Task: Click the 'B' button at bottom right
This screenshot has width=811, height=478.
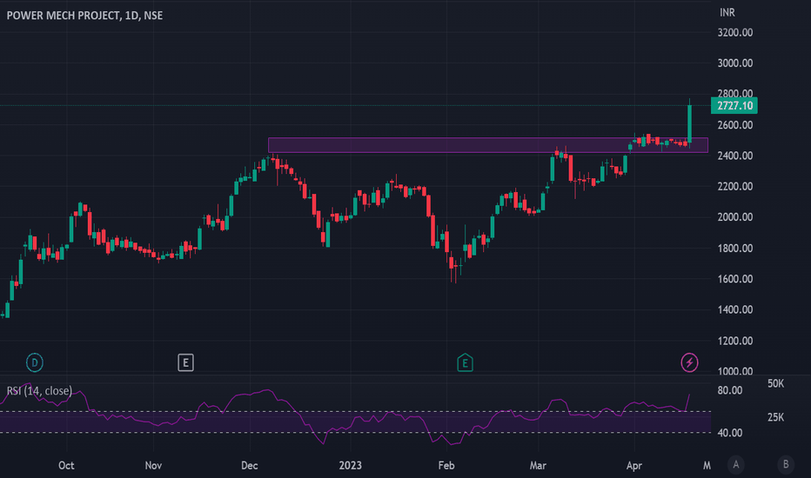Action: pos(786,465)
